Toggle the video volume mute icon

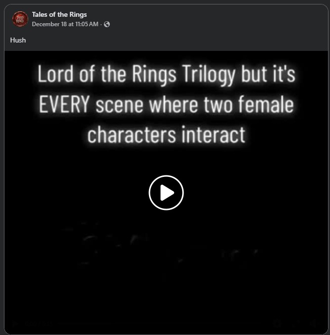pyautogui.click(x=314, y=324)
